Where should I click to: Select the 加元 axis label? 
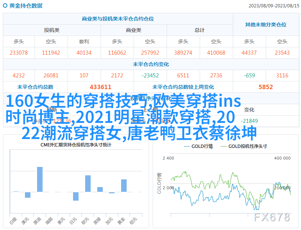(x=109, y=221)
